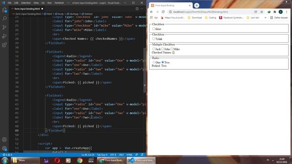Check the Jack checkbox
Image resolution: width=292 pixels, height=164 pixels.
(154, 49)
